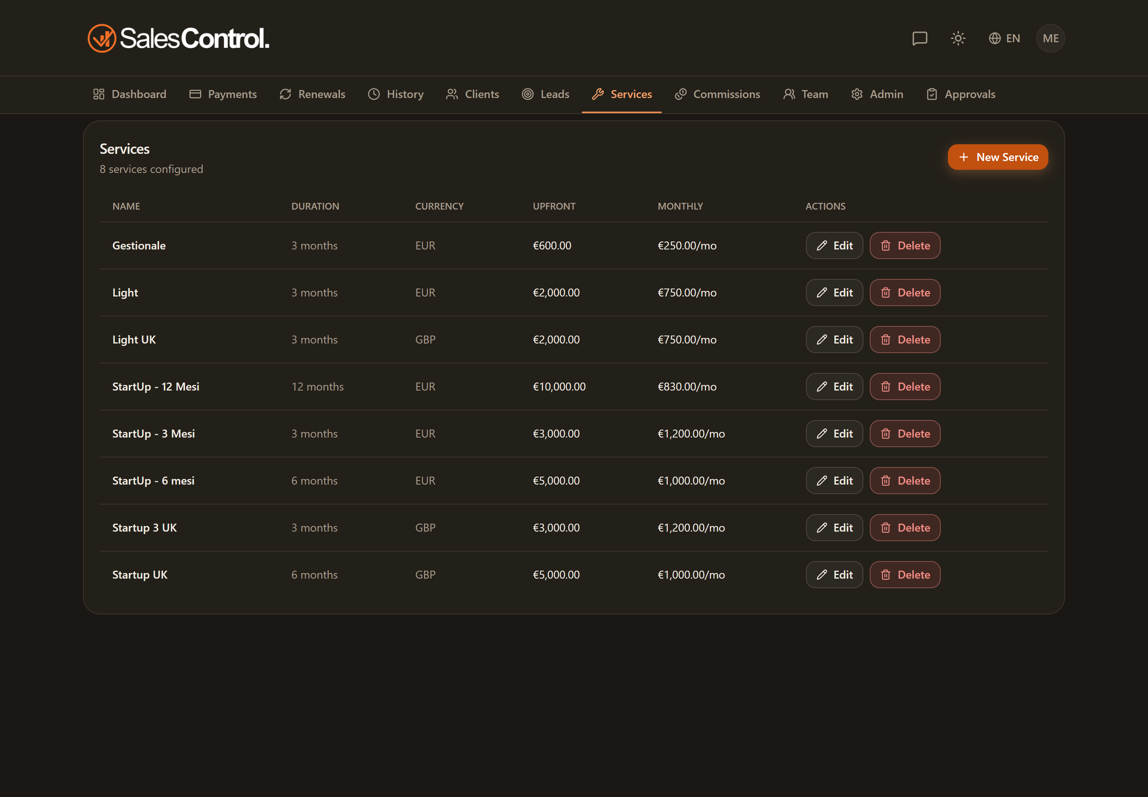The image size is (1148, 797).
Task: Open the Leads tab
Action: tap(546, 94)
